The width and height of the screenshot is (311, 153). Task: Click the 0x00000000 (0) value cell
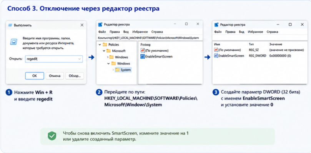pyautogui.click(x=280, y=56)
